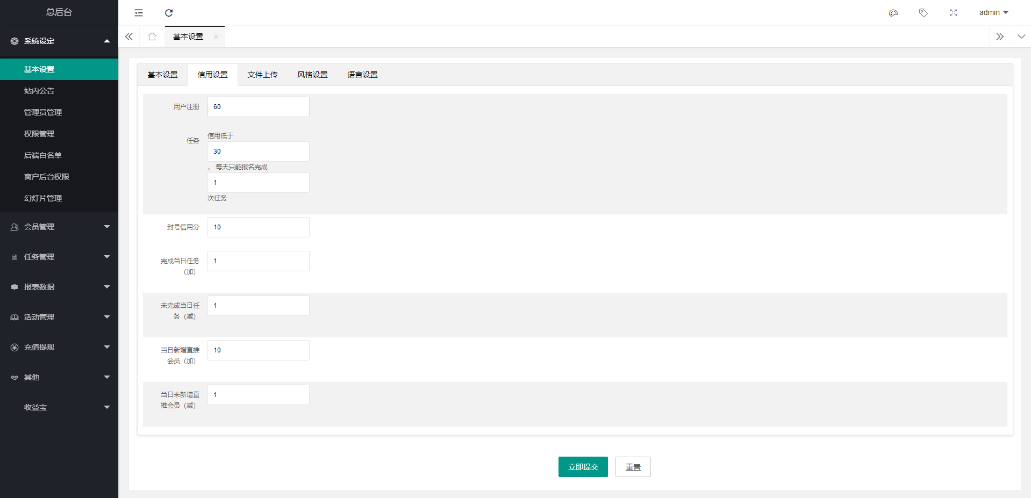Open 管理员管理 in the sidebar
Viewport: 1031px width, 498px height.
(59, 112)
